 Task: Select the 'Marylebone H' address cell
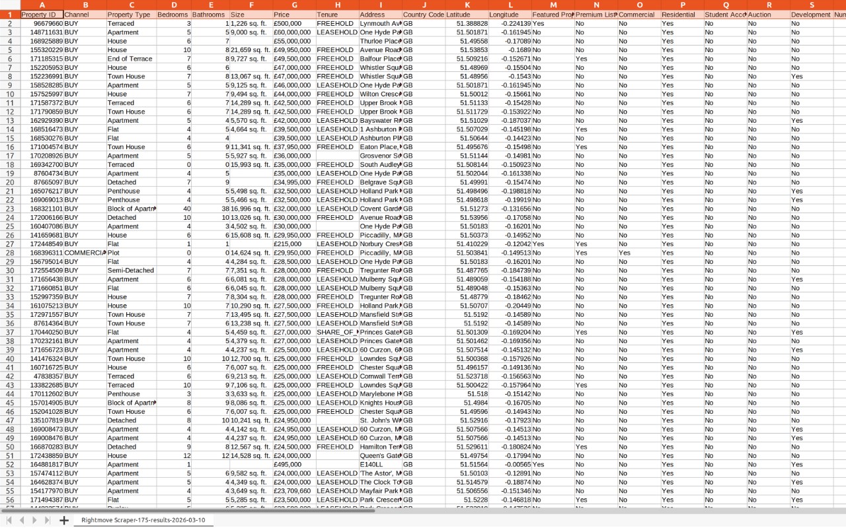pos(380,394)
